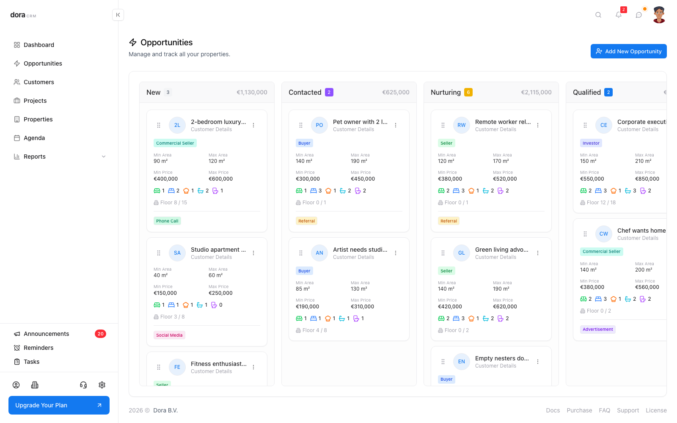Open options menu for 2-bedroom luxury card
Screen dimensions: 677x423
point(253,125)
